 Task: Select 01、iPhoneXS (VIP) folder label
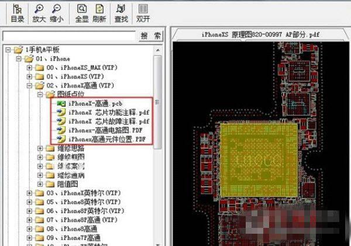pos(75,77)
